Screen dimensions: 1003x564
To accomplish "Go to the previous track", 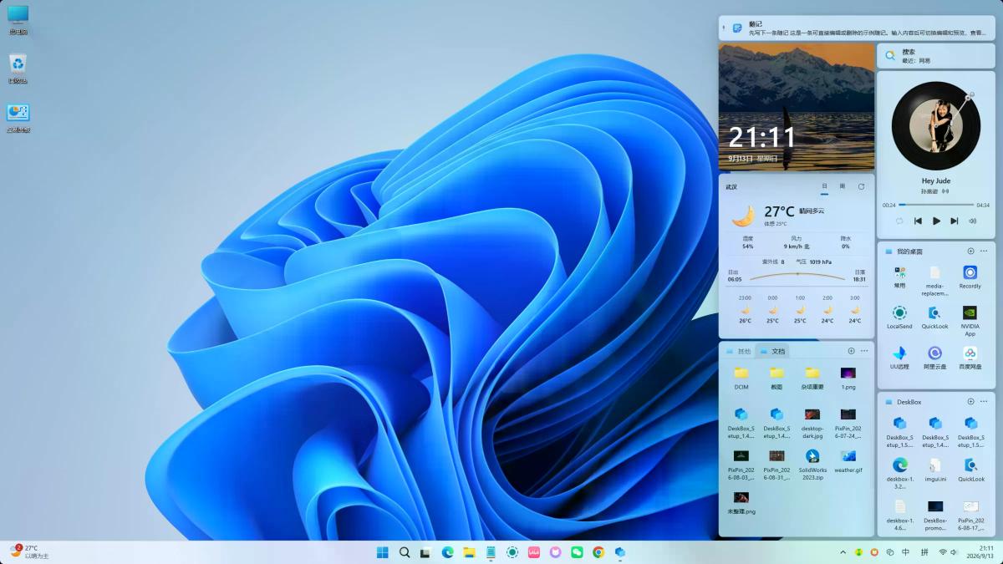I will point(918,221).
